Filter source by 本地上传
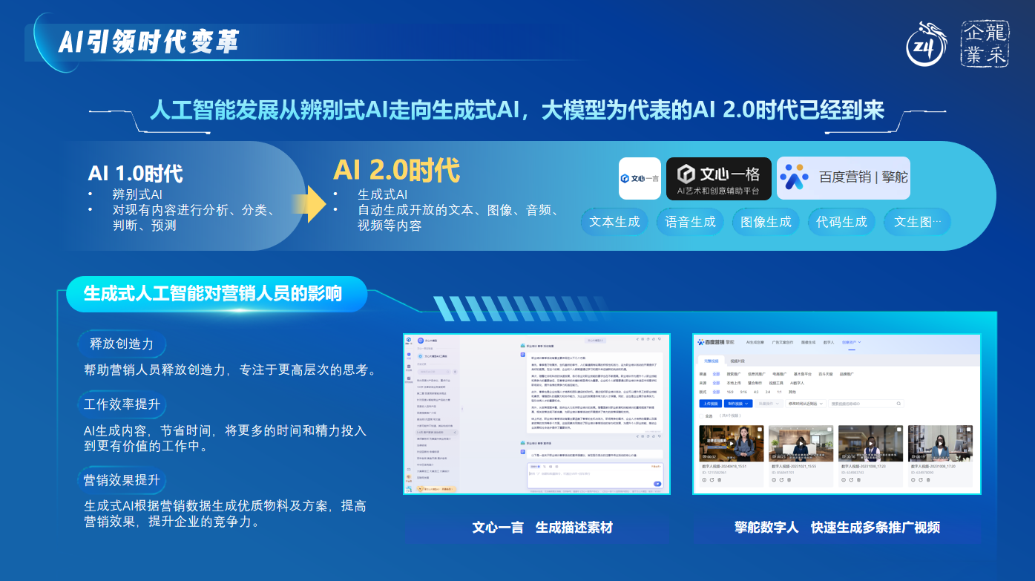The image size is (1035, 581). pos(734,383)
